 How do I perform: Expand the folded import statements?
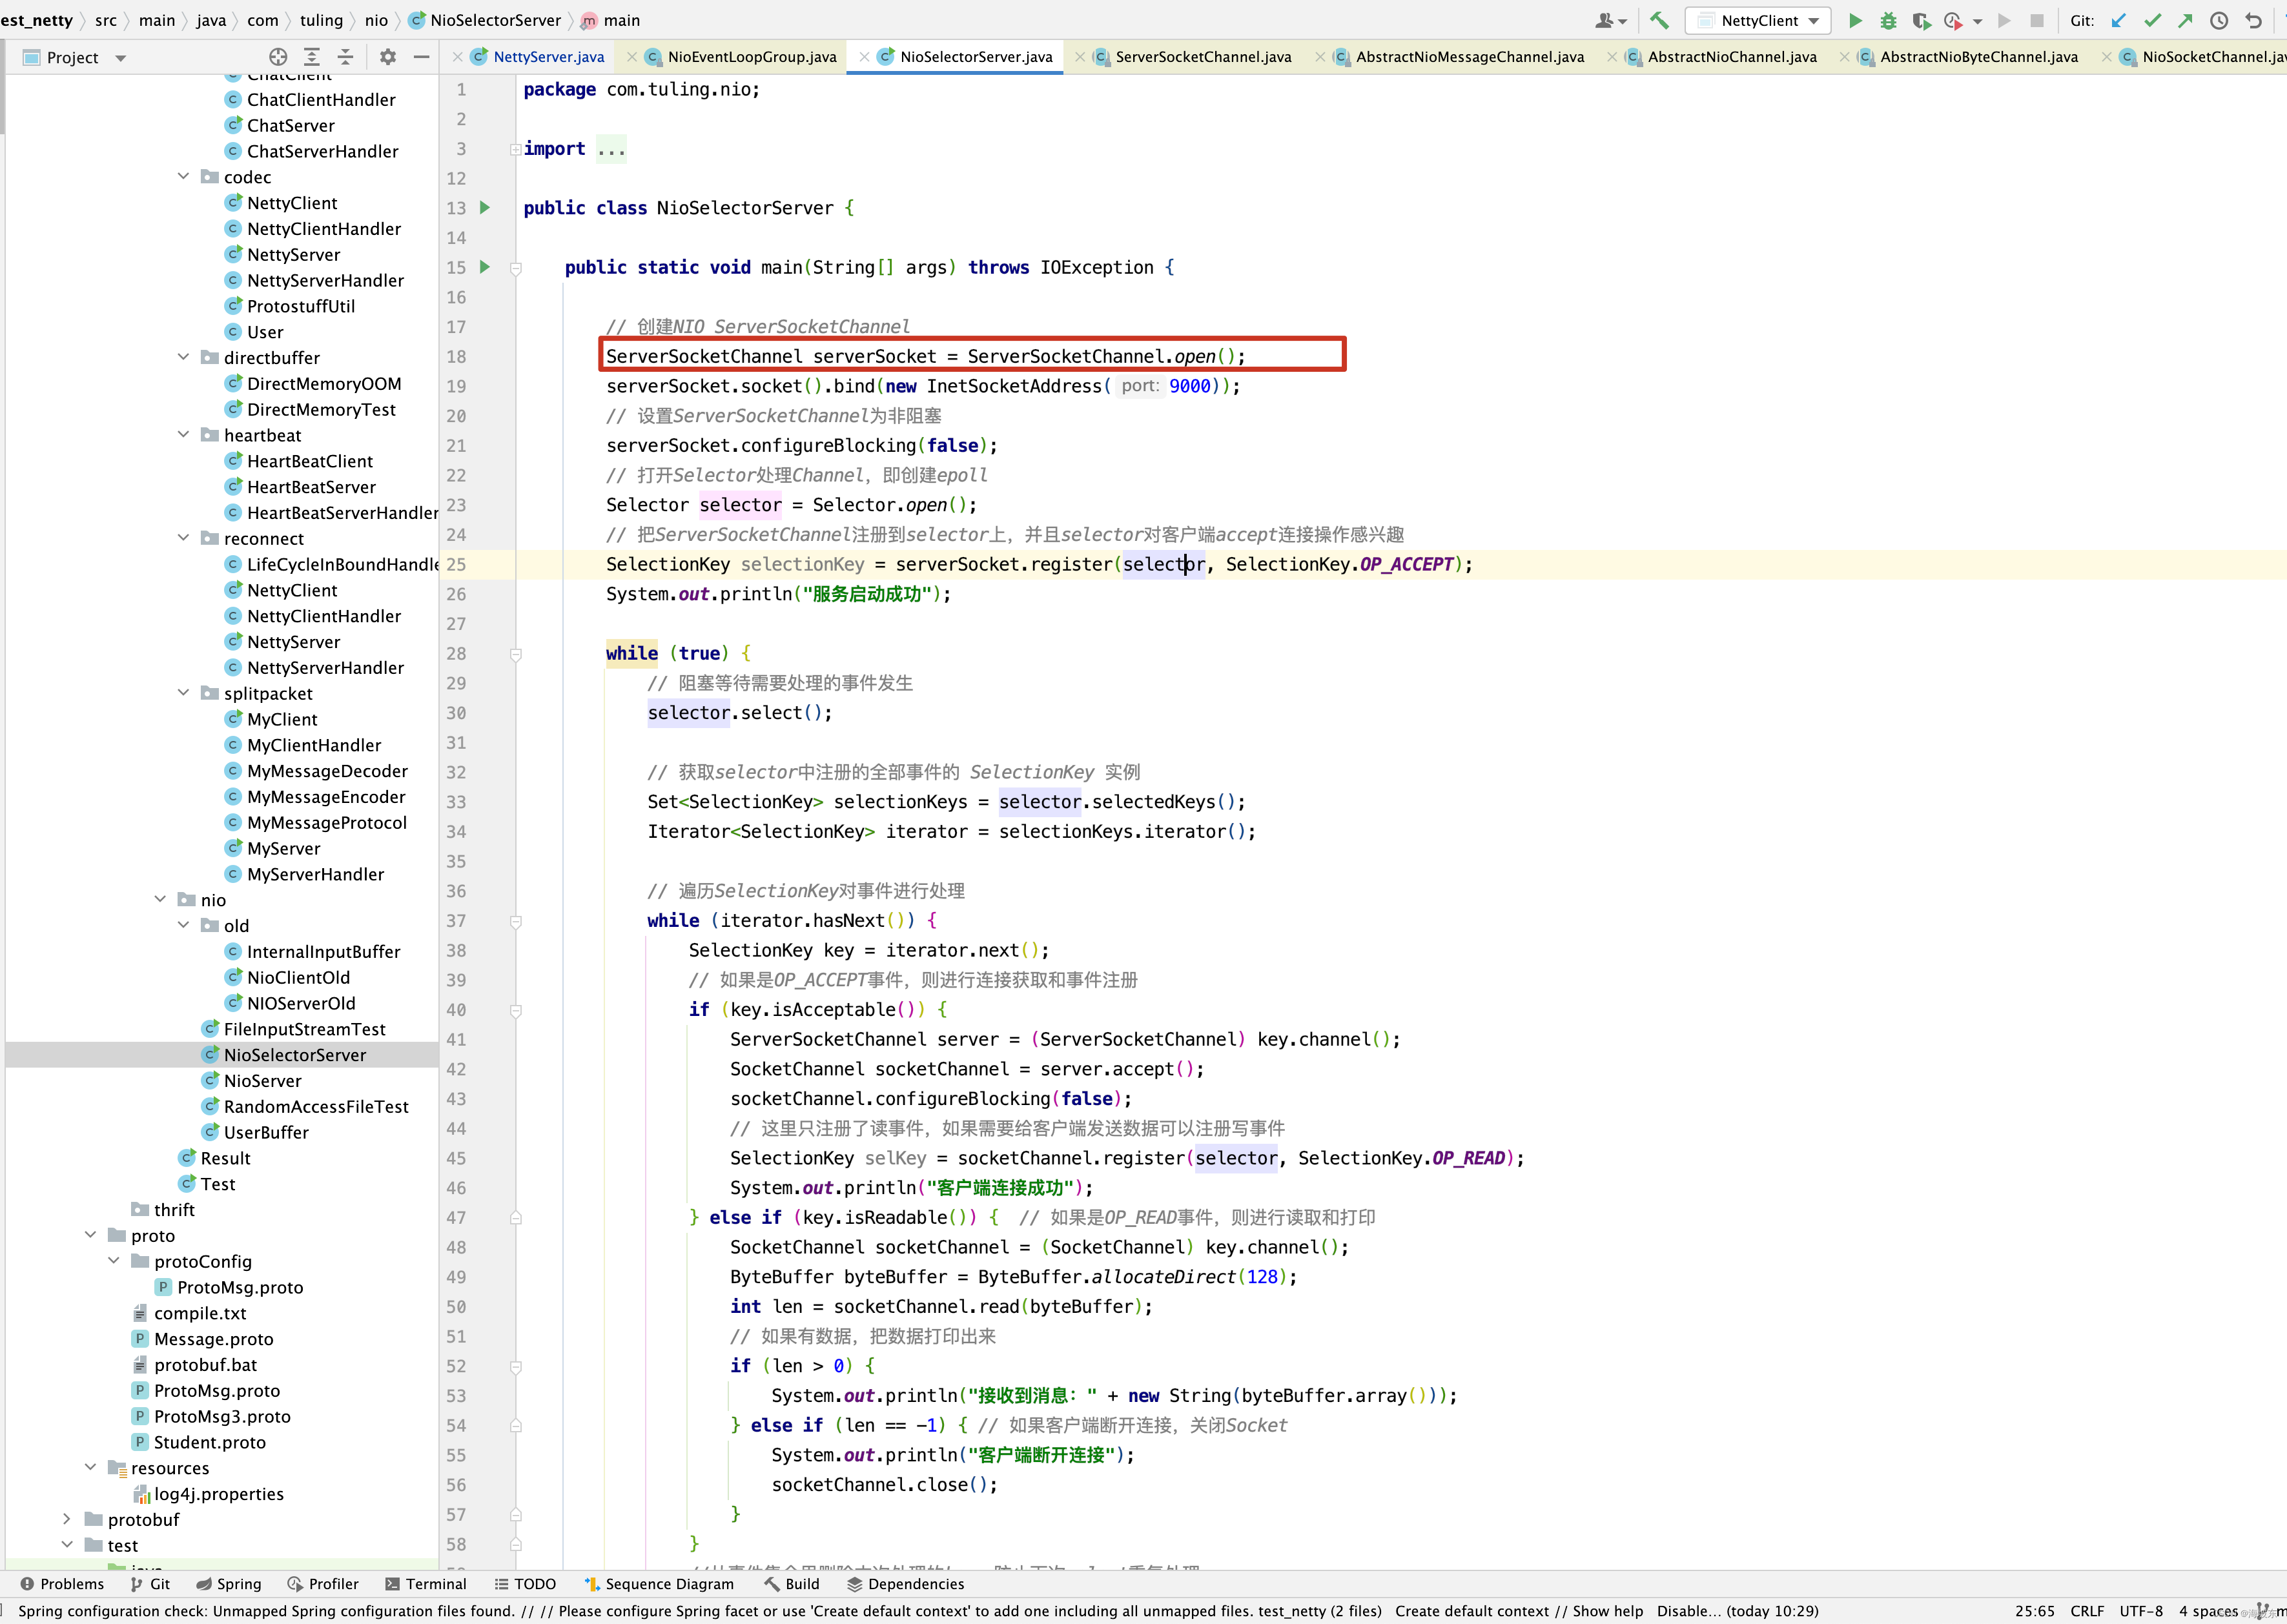coord(515,149)
